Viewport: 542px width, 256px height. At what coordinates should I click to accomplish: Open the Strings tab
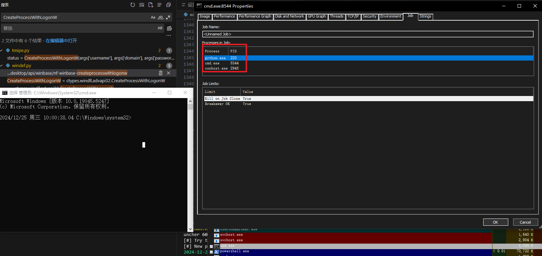(425, 17)
